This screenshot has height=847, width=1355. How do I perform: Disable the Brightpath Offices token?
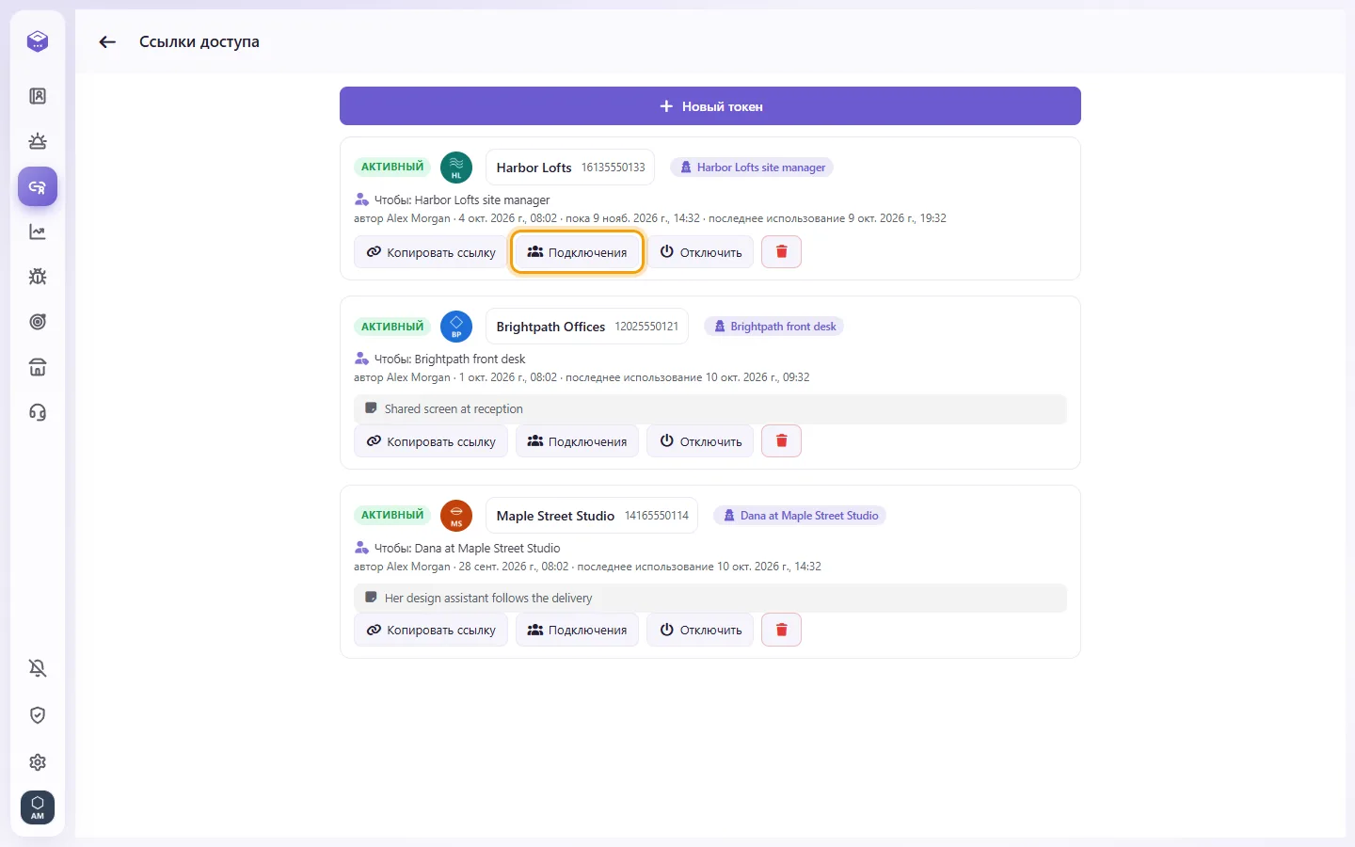[x=700, y=441]
